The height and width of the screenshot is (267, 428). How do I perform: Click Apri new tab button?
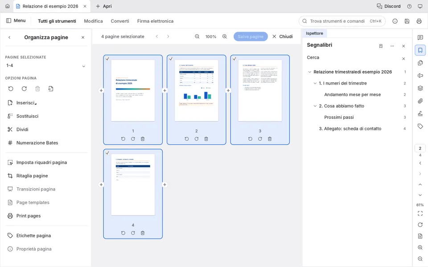[x=104, y=6]
